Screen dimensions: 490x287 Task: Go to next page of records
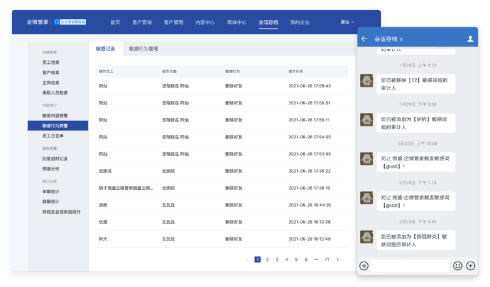[338, 259]
